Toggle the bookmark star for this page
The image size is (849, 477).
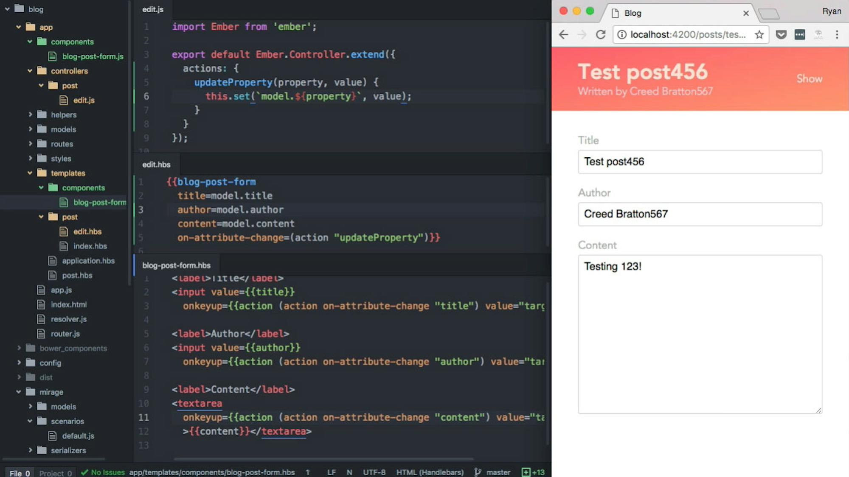pos(759,34)
